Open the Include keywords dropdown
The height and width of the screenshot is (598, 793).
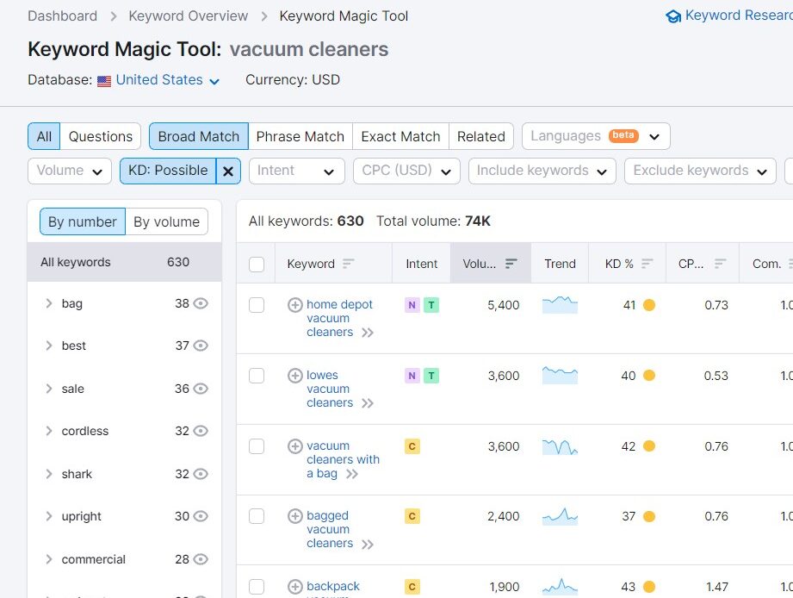coord(542,171)
